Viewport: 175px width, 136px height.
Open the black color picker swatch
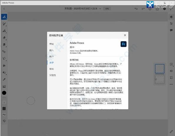(x=4, y=93)
